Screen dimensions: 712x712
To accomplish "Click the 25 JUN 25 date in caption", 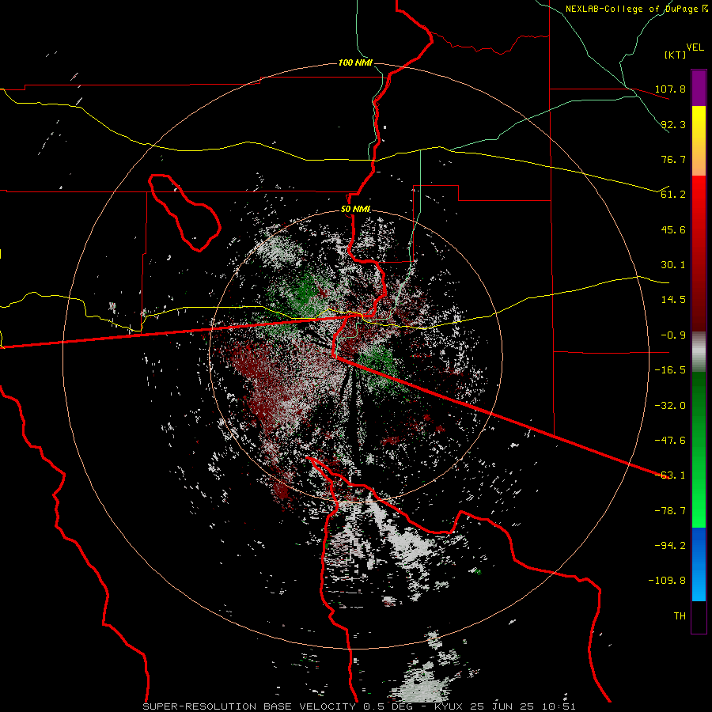I will [502, 706].
